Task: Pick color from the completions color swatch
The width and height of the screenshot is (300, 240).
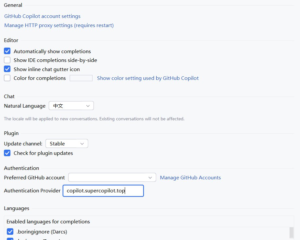Action: pos(81,78)
